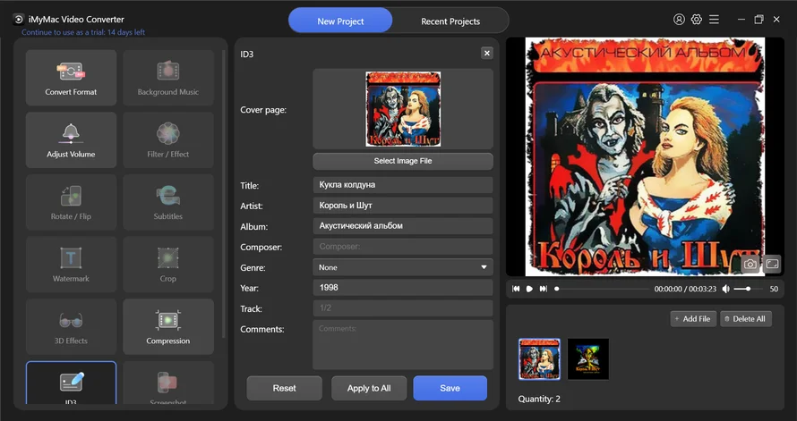797x421 pixels.
Task: Click the tool panel vertical scrollbar
Action: (x=223, y=194)
